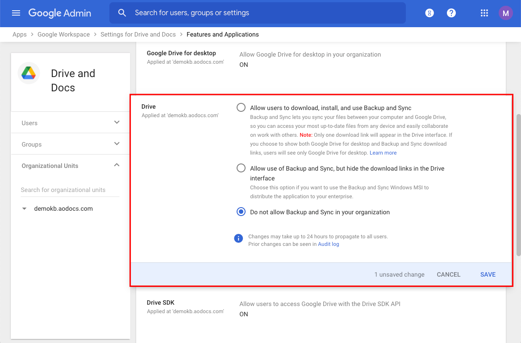This screenshot has width=521, height=343.
Task: Go to Apps breadcrumb
Action: pos(20,34)
